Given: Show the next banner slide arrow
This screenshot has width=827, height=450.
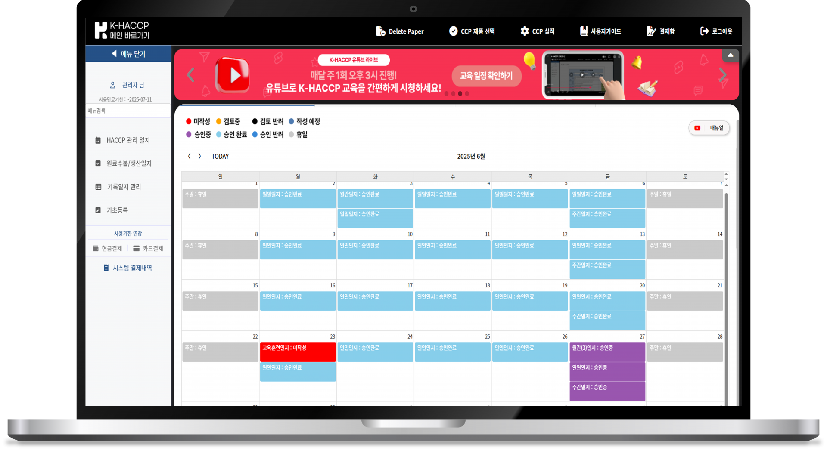Looking at the screenshot, I should pyautogui.click(x=723, y=75).
